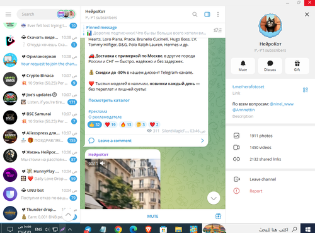
Task: Open О рекламодателе link
Action: pyautogui.click(x=105, y=117)
